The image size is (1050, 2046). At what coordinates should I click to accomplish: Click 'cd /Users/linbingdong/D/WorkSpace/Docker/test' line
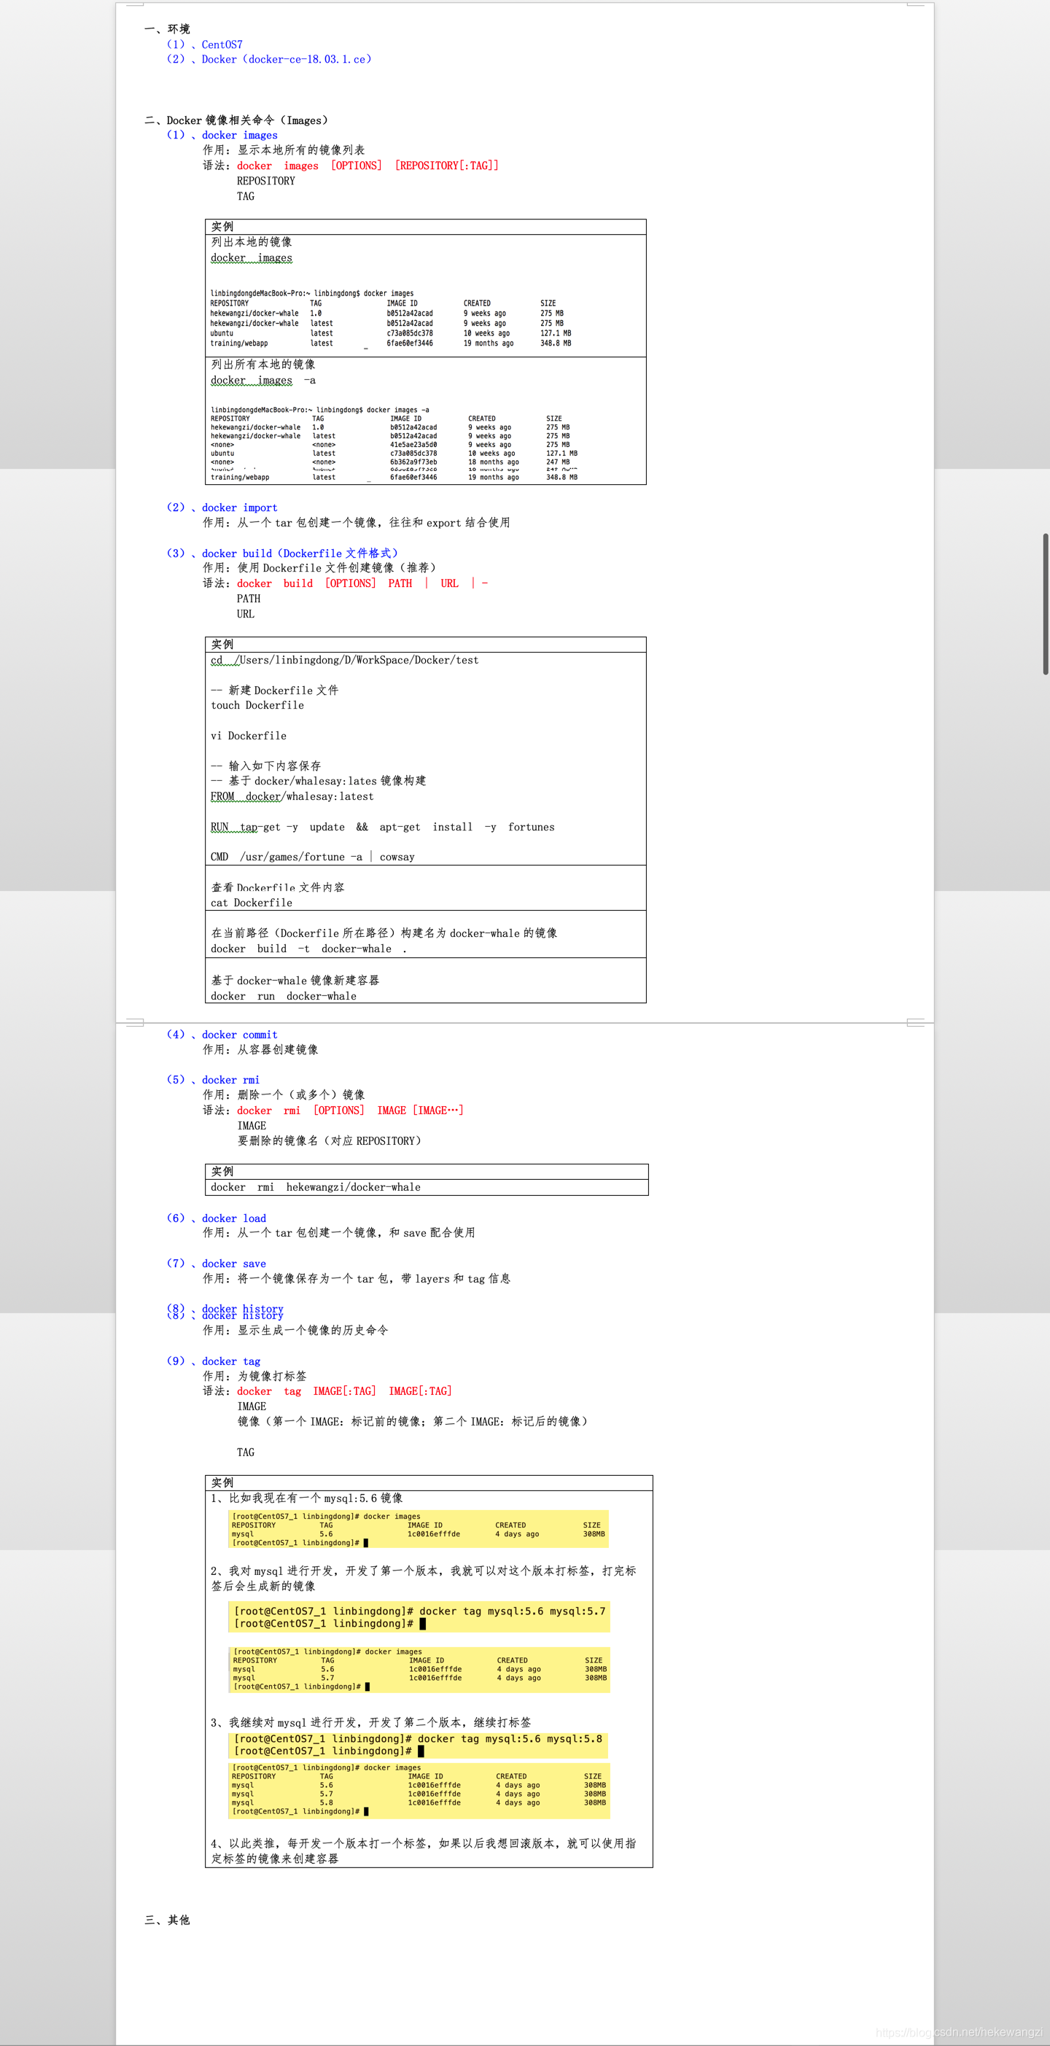pyautogui.click(x=345, y=660)
